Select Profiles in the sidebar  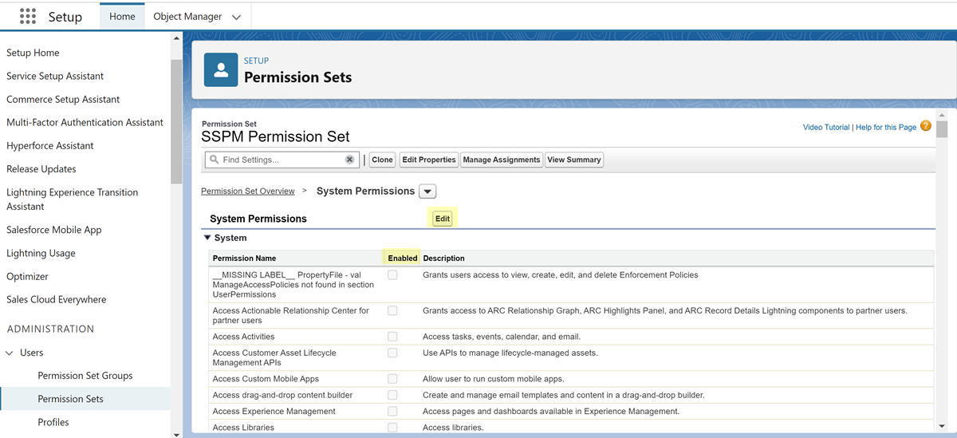pyautogui.click(x=53, y=422)
